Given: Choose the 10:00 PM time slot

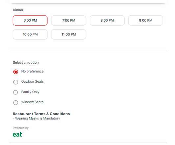Looking at the screenshot, I should coord(30,34).
